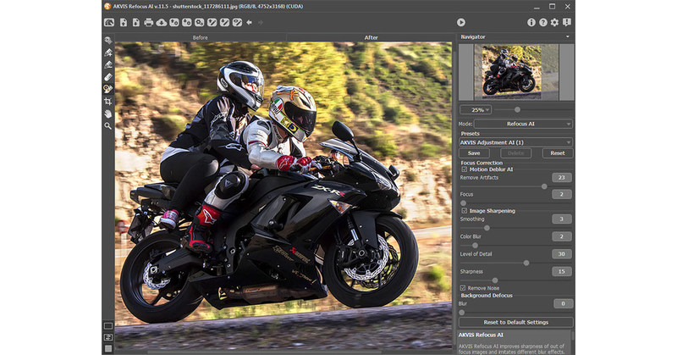The width and height of the screenshot is (677, 355).
Task: Expand the AKVIS Adjustment AI presets list
Action: [516, 142]
